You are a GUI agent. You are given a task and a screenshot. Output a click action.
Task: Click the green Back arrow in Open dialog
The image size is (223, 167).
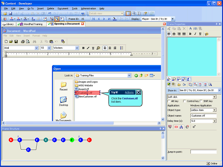click(x=136, y=75)
